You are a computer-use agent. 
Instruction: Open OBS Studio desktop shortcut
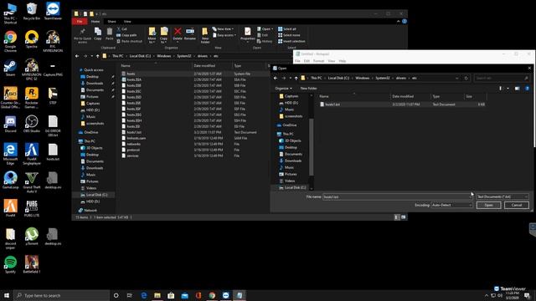coord(32,124)
